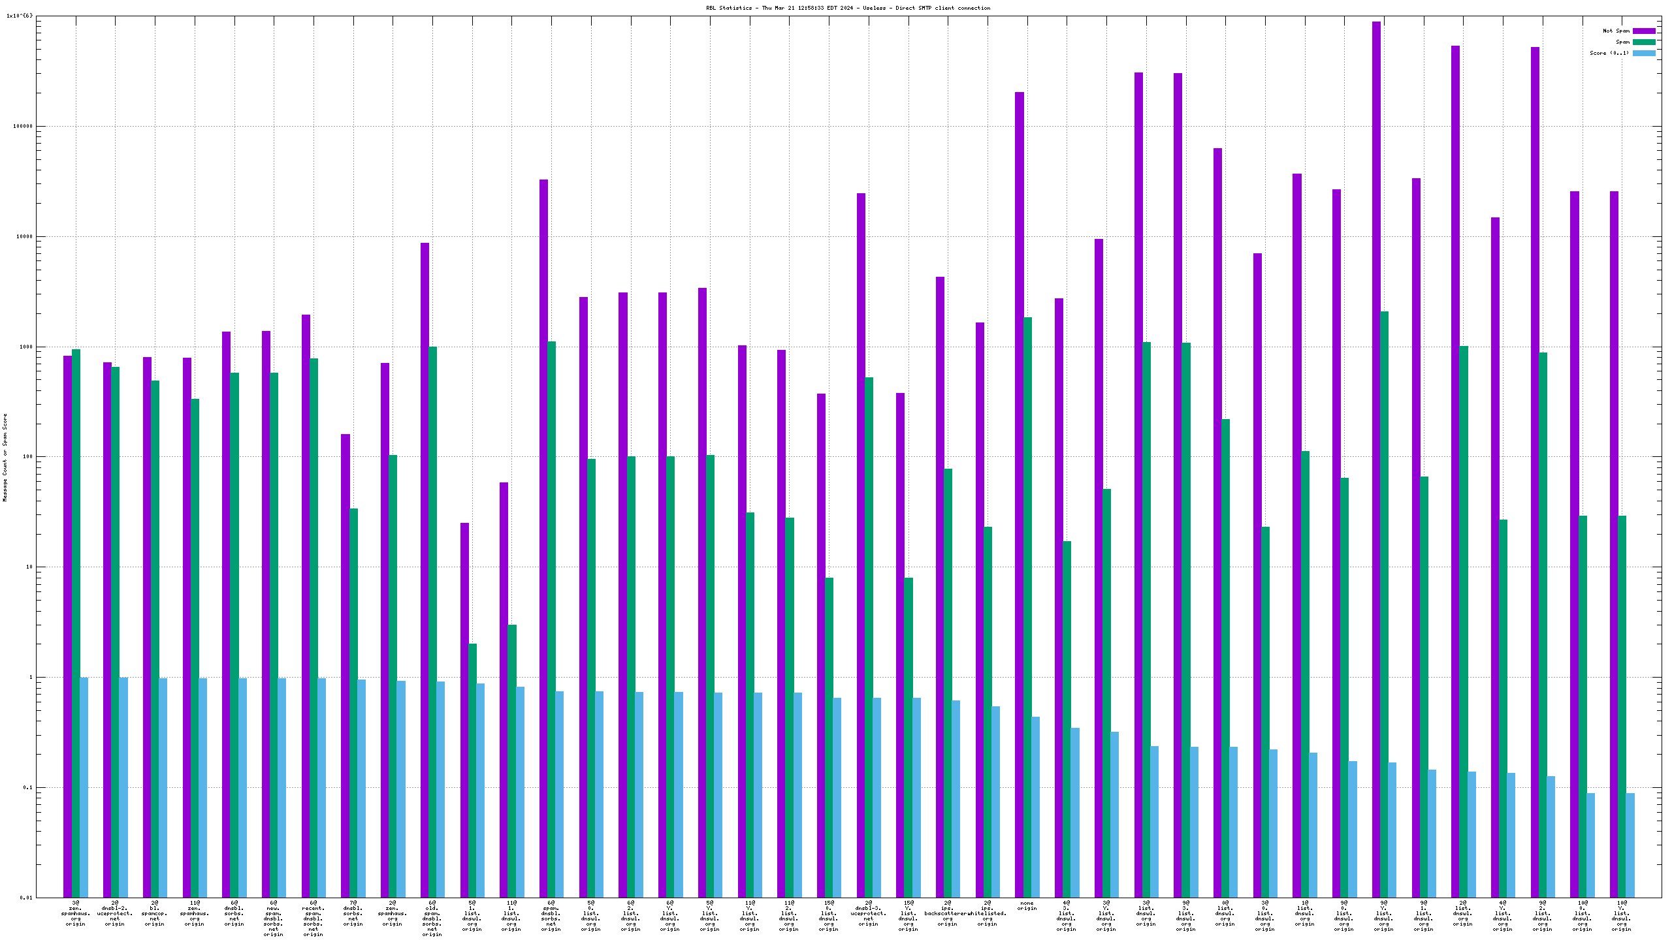The width and height of the screenshot is (1672, 940).
Task: Click the 'Not Spam' legend label text
Action: (1616, 31)
